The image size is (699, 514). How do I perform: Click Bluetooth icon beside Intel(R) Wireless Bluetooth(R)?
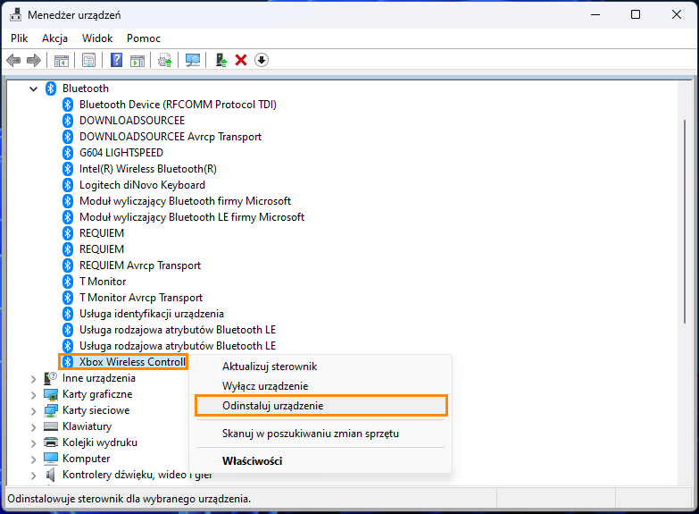point(68,169)
